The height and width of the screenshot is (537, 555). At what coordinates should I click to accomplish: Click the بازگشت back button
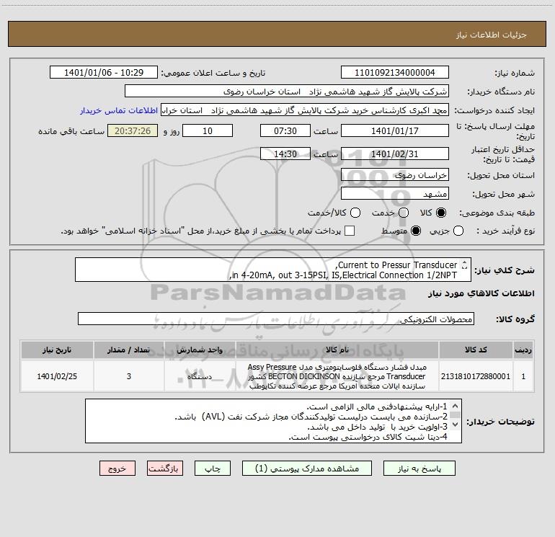[x=165, y=469]
